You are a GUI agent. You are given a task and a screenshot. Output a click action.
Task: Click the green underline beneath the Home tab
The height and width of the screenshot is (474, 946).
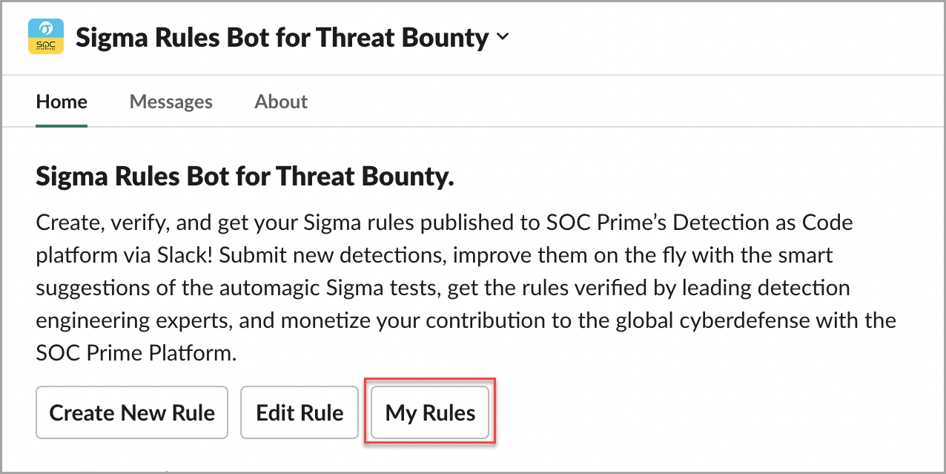click(x=62, y=125)
